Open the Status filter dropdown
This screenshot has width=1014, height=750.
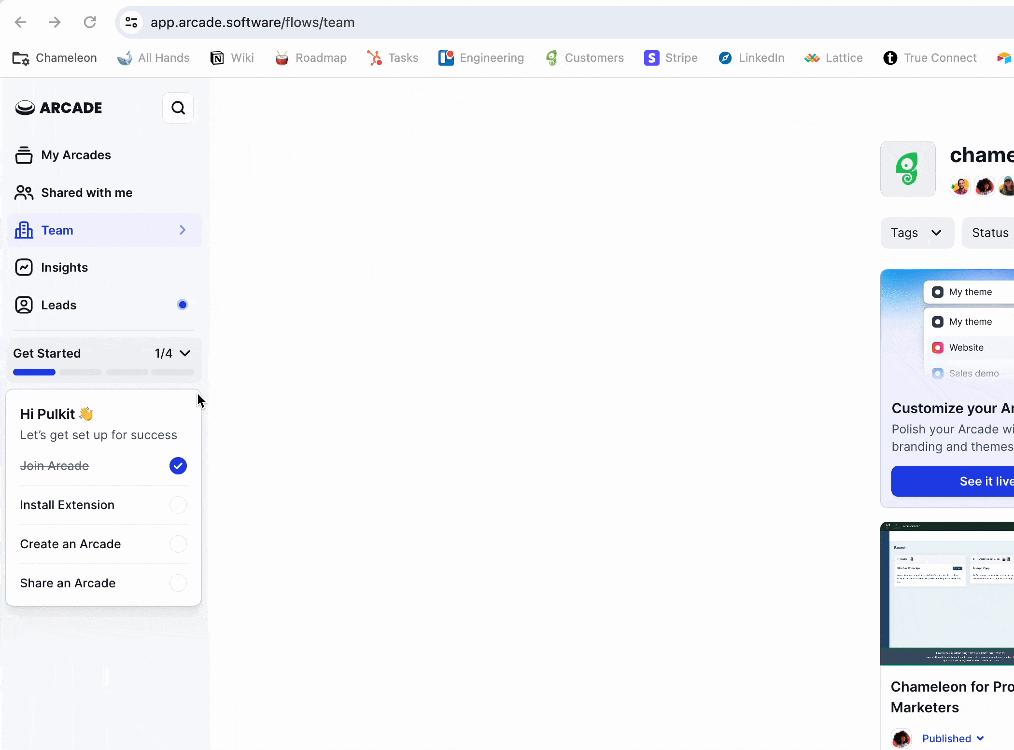(988, 233)
